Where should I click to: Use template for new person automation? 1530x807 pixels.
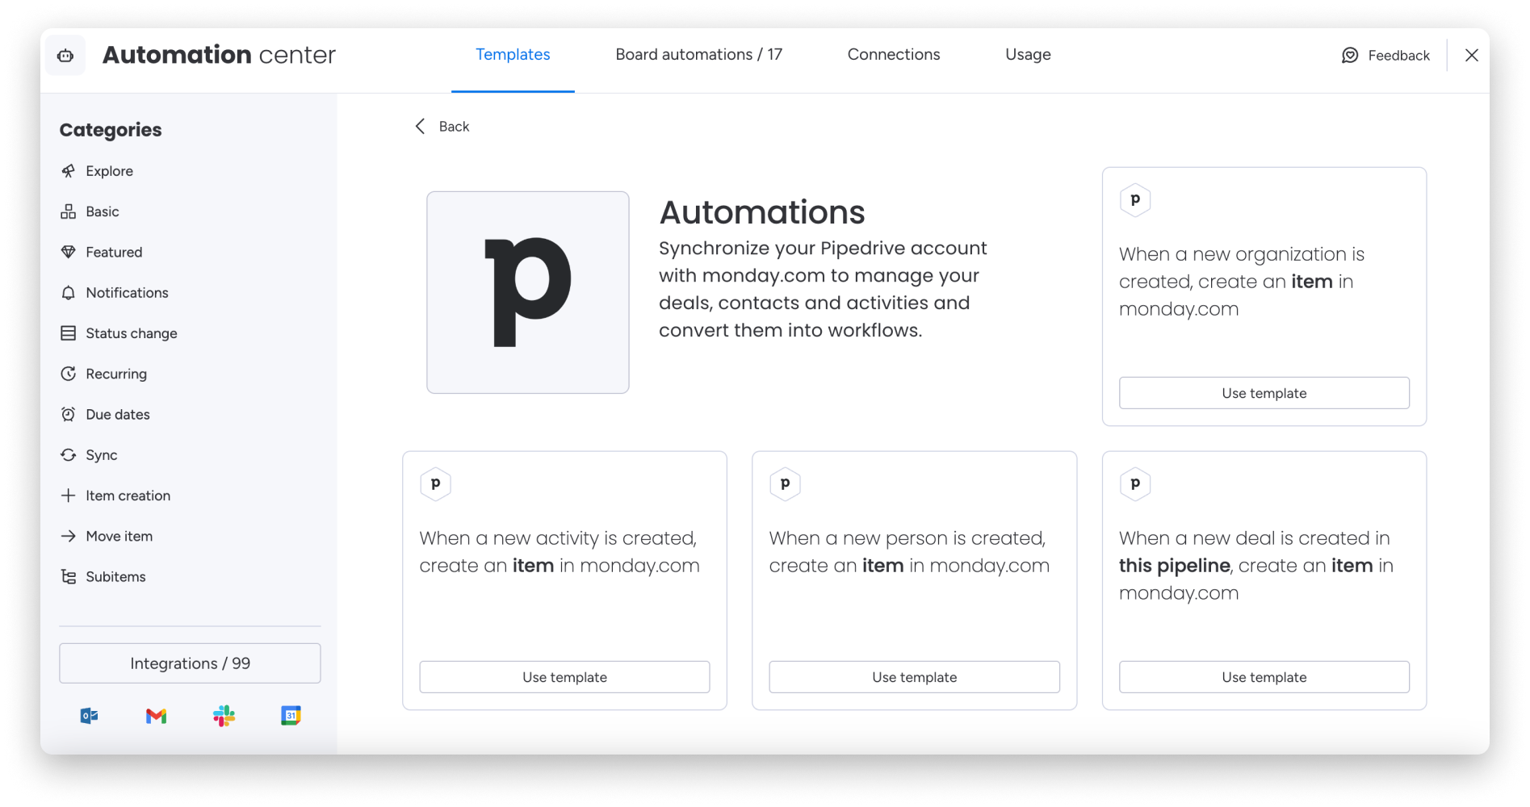coord(914,677)
